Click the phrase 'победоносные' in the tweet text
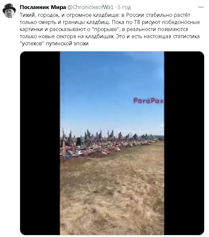 point(181,22)
